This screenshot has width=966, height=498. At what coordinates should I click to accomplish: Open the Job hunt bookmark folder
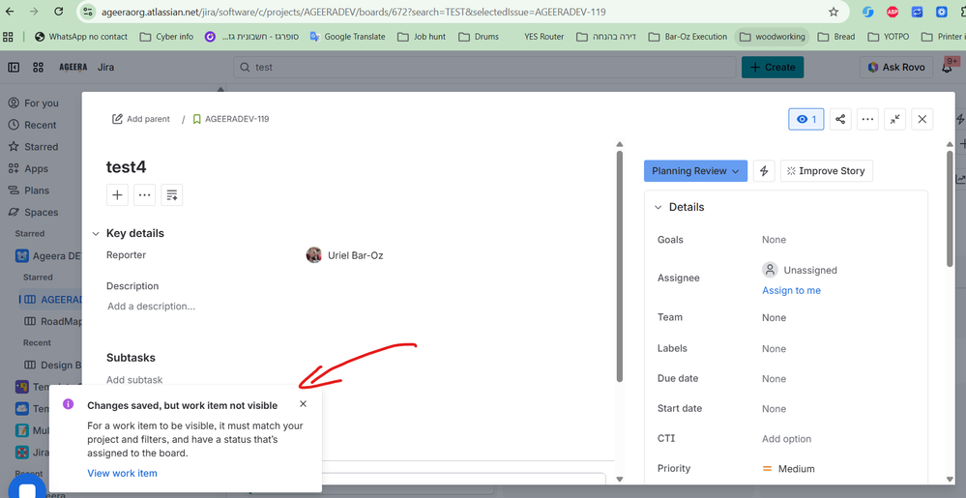(422, 37)
